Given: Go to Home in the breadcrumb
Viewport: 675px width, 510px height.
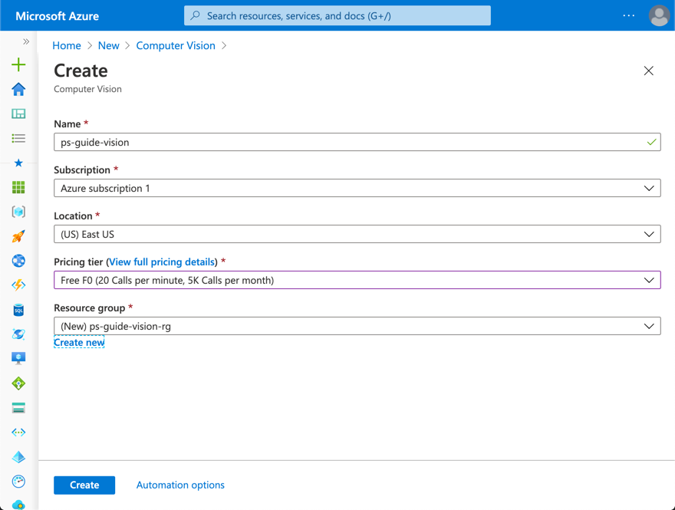Looking at the screenshot, I should pos(67,46).
